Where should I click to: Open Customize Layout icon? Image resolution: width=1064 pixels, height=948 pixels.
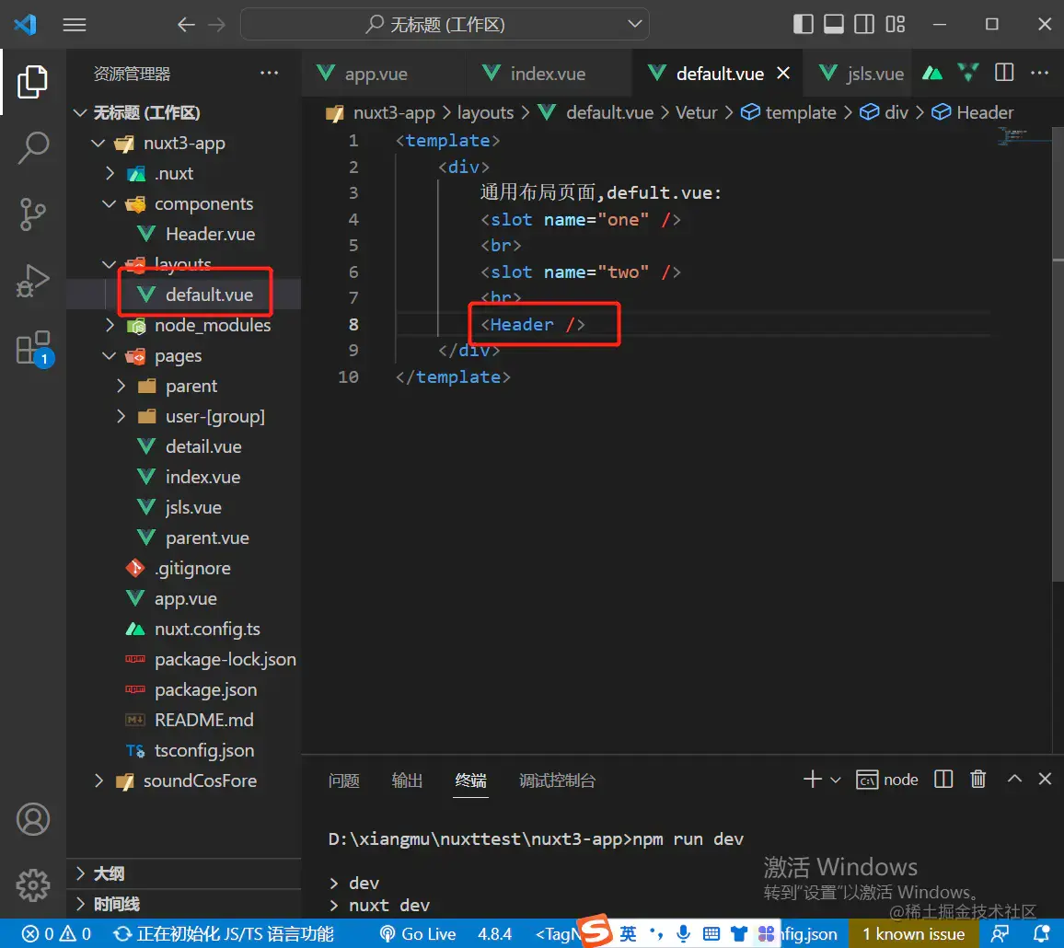coord(895,25)
